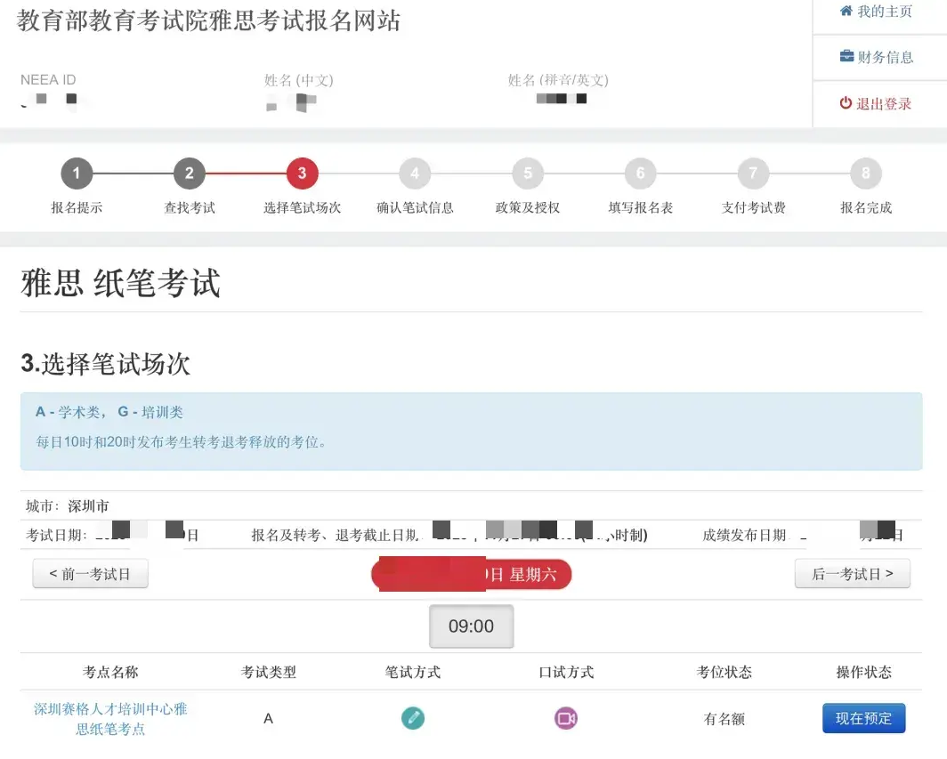Viewport: 947px width, 759px height.
Task: Click the NEEA ID label
Action: point(48,80)
